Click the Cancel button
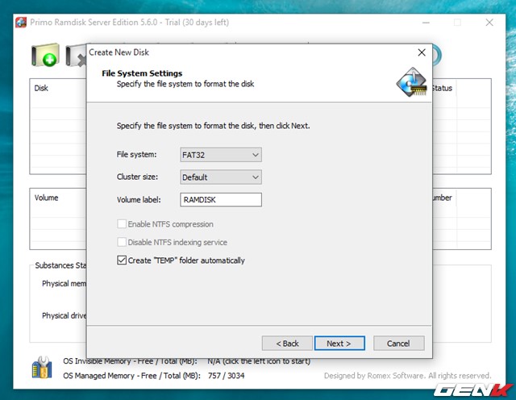This screenshot has width=516, height=400. 398,344
